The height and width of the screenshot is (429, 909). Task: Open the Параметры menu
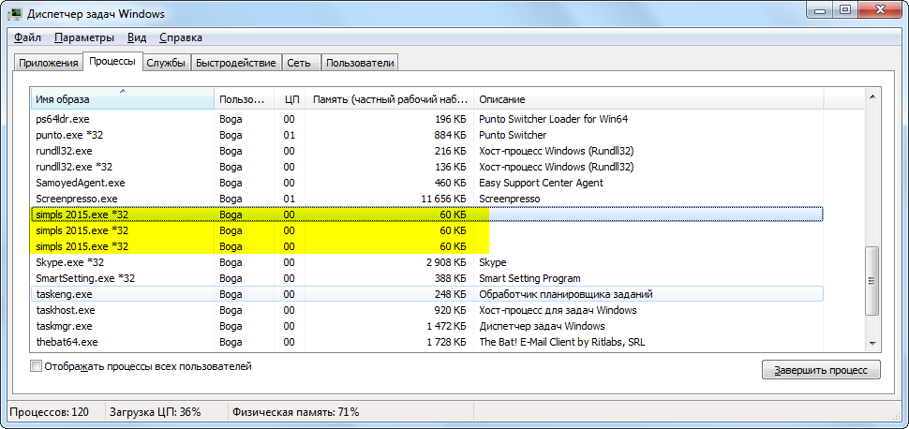83,37
